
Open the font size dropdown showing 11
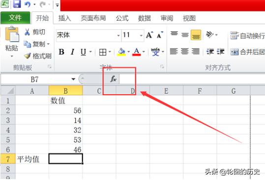141,36
